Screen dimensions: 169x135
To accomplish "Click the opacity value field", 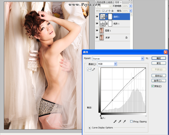I will tap(126, 6).
